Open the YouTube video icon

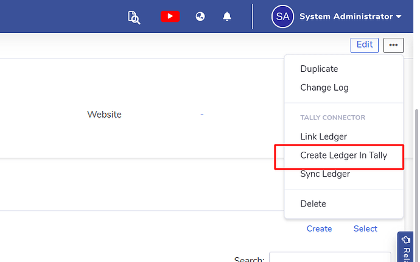(170, 16)
